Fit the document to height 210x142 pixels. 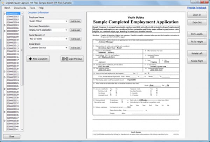click(x=197, y=42)
